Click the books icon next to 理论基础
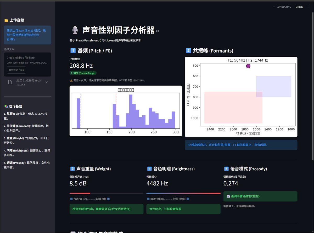The width and height of the screenshot is (314, 233). pyautogui.click(x=6, y=106)
